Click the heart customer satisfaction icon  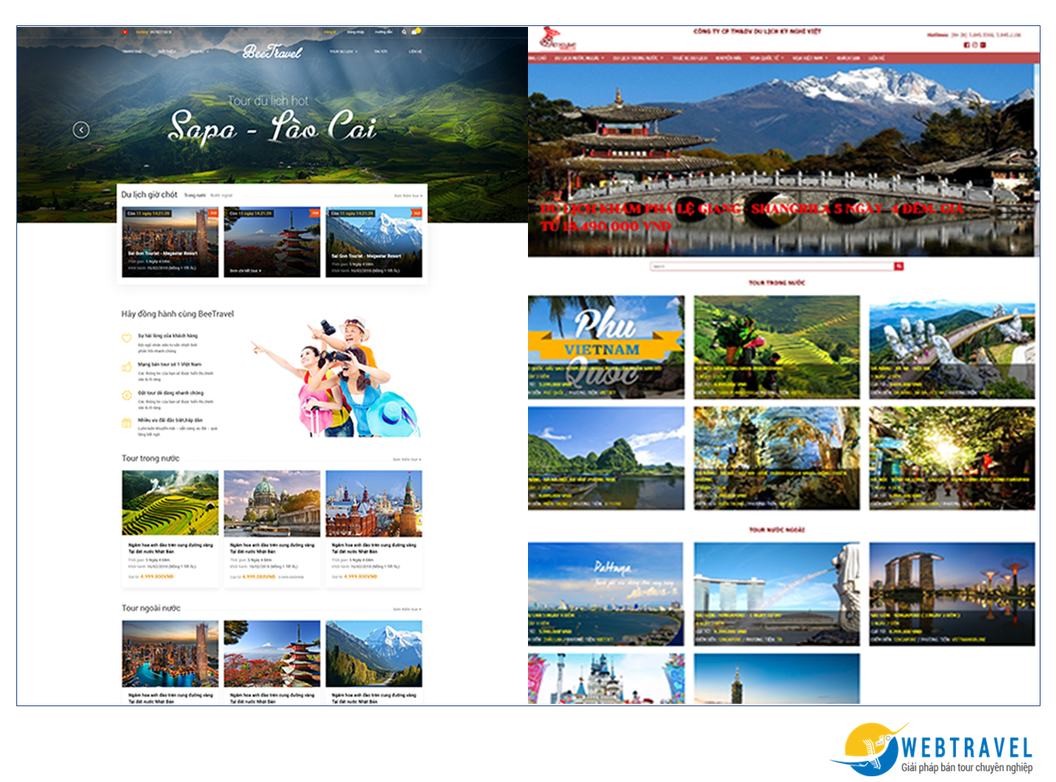[x=126, y=338]
